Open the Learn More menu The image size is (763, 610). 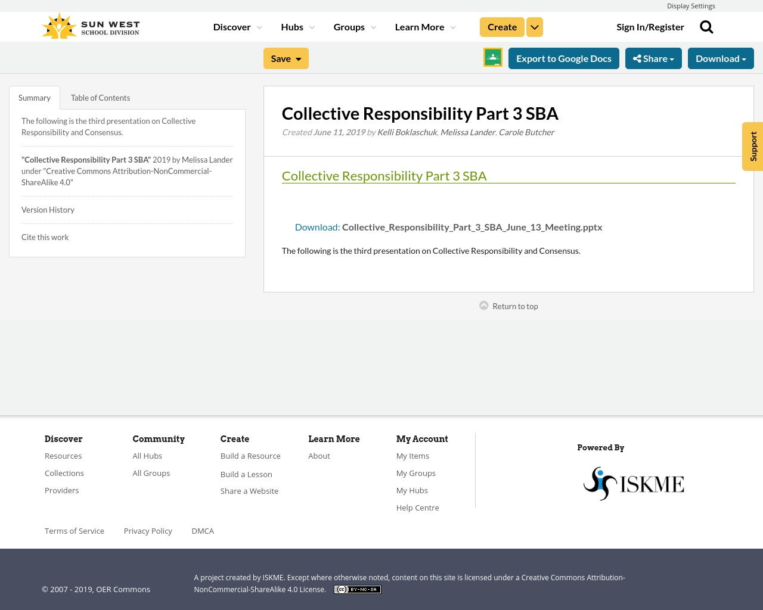click(420, 26)
